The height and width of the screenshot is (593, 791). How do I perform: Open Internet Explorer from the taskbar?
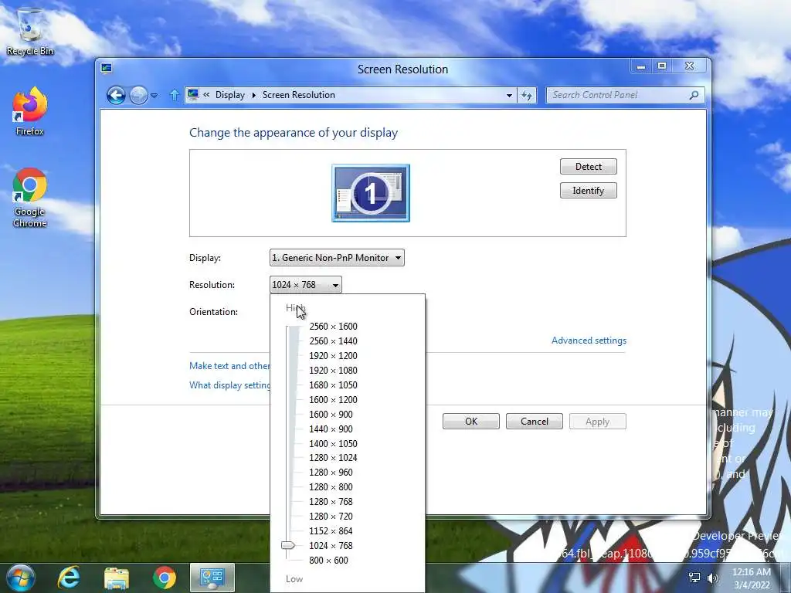coord(69,578)
